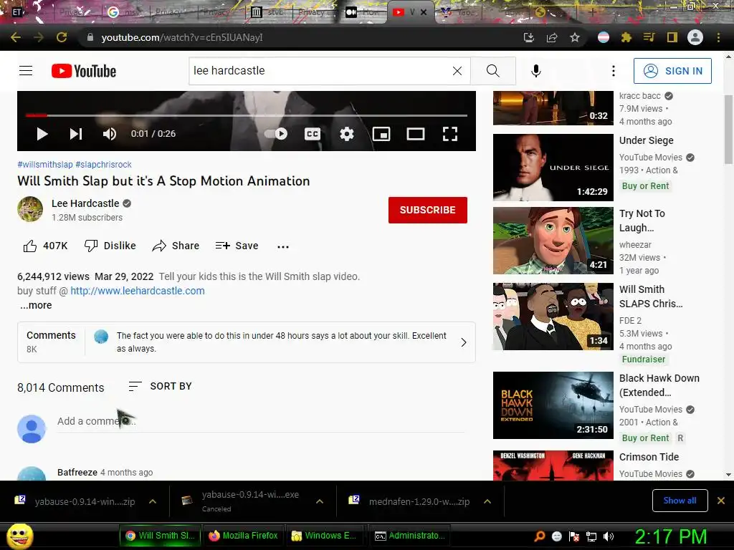Screen dimensions: 734x550
Task: Open YouTube settings three-dot menu
Action: coord(614,71)
